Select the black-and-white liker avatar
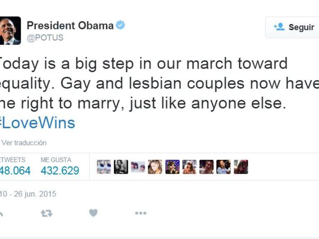Screen dimensions: 319x239 point(121,167)
